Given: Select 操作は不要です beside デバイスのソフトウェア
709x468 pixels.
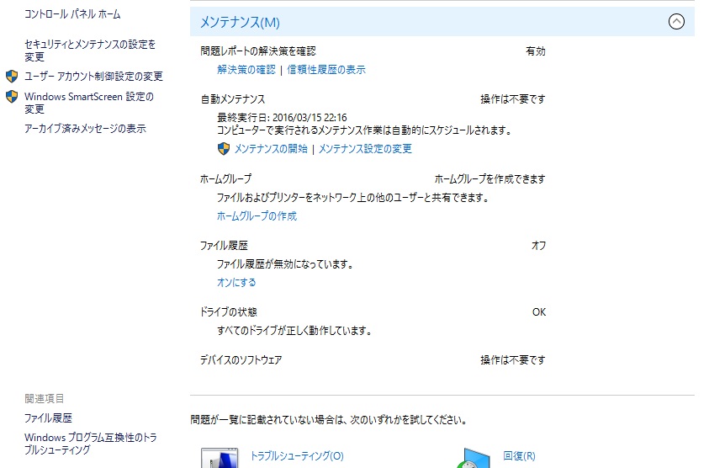Looking at the screenshot, I should click(x=513, y=360).
